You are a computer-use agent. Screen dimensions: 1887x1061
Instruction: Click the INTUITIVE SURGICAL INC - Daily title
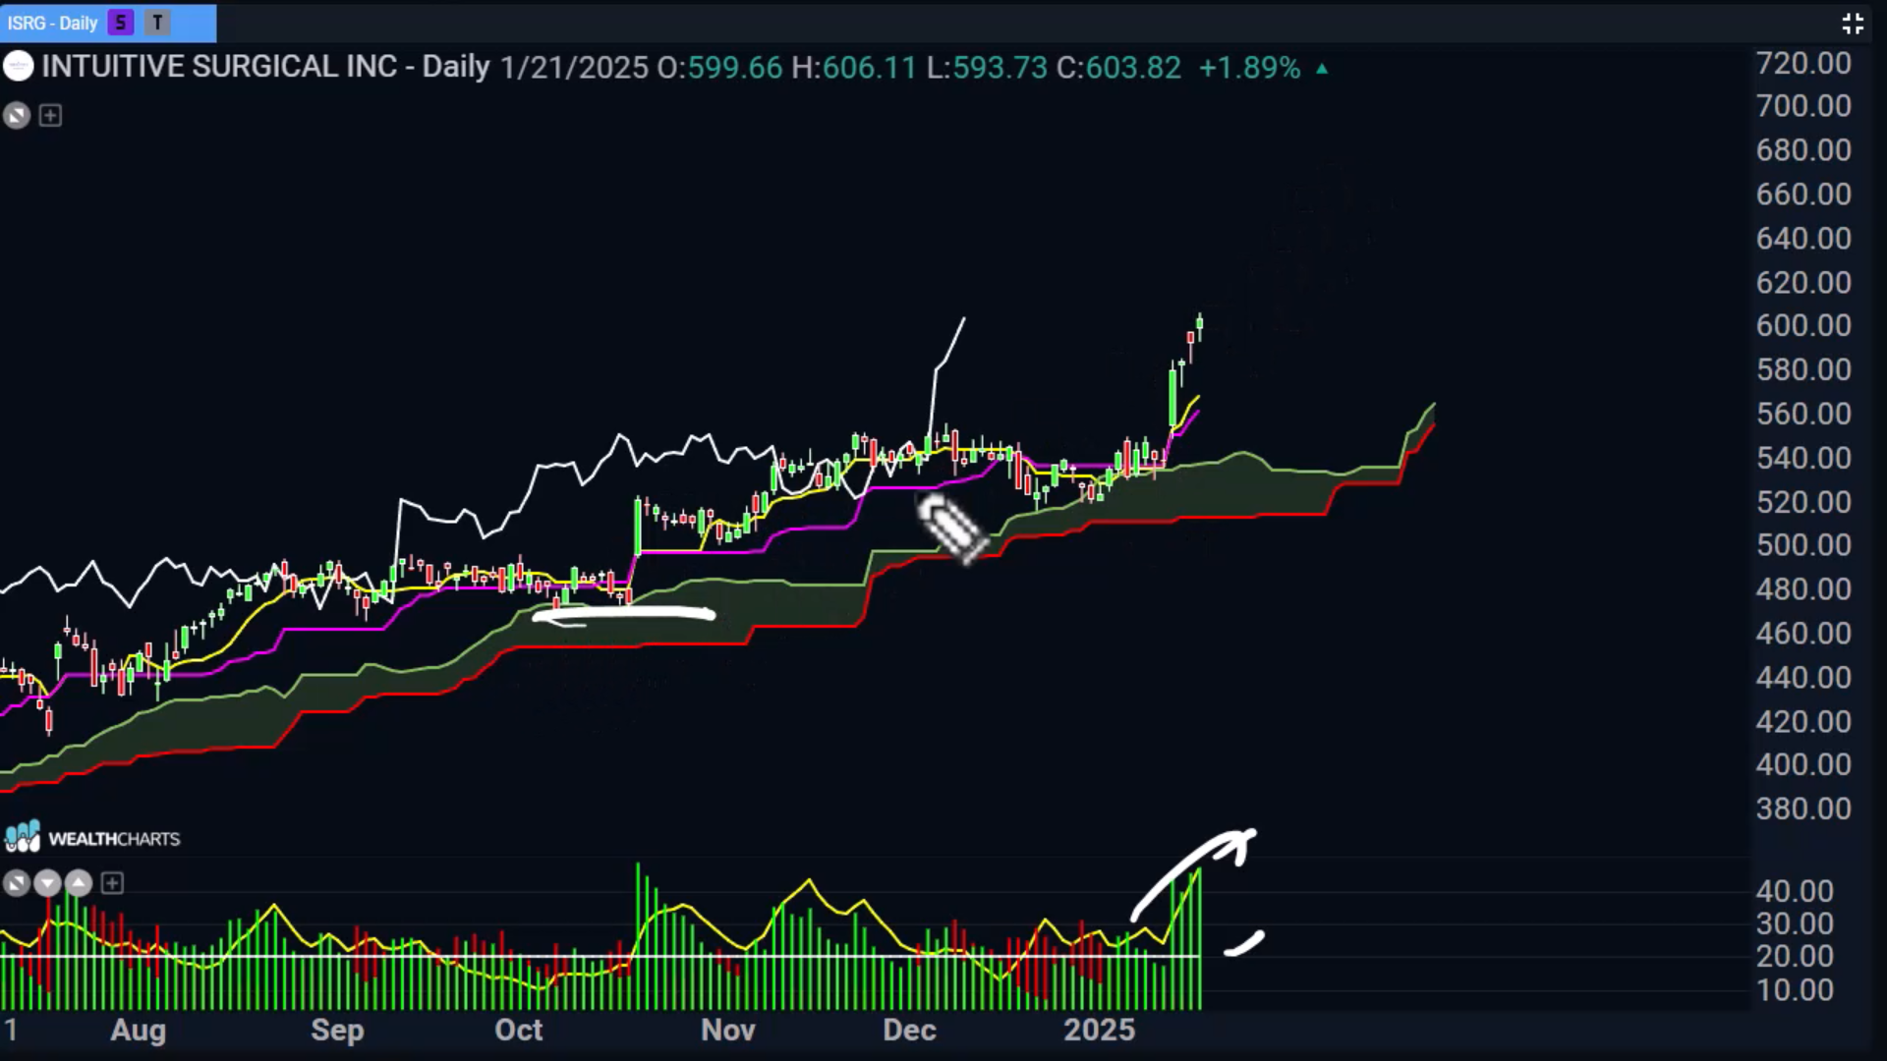click(x=265, y=67)
